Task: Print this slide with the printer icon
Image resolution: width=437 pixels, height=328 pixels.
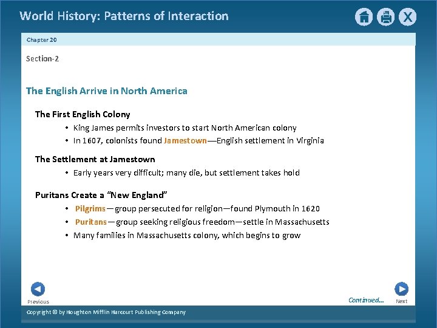Action: tap(386, 17)
